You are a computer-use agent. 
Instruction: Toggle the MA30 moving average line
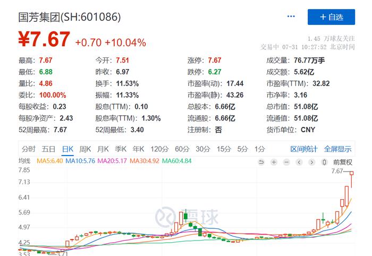146,161
